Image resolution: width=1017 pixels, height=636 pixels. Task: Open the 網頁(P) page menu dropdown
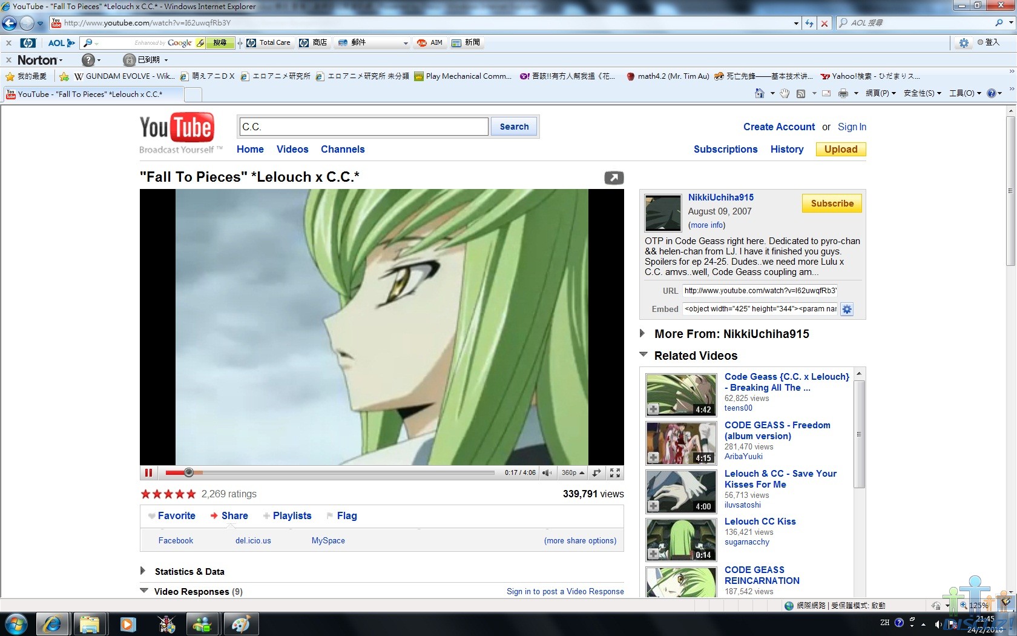pyautogui.click(x=881, y=93)
